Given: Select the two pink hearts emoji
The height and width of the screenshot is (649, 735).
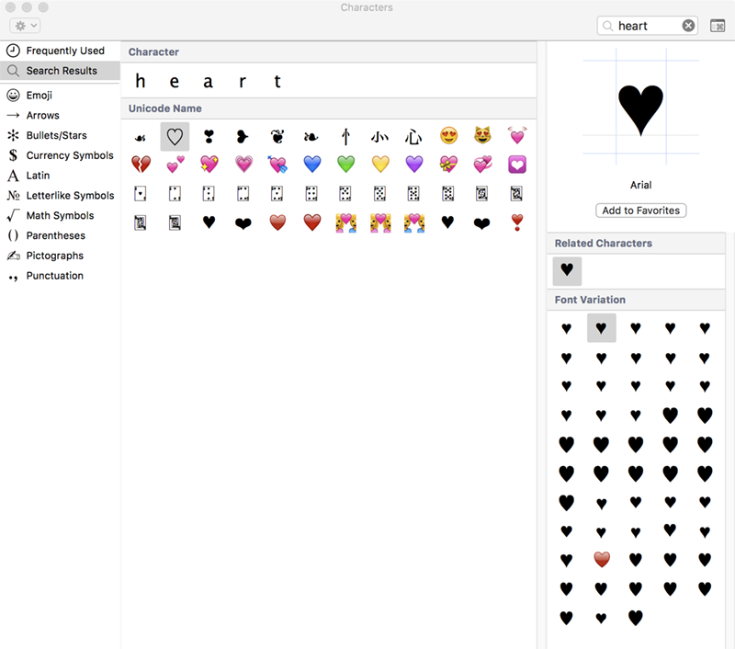Looking at the screenshot, I should pos(175,165).
